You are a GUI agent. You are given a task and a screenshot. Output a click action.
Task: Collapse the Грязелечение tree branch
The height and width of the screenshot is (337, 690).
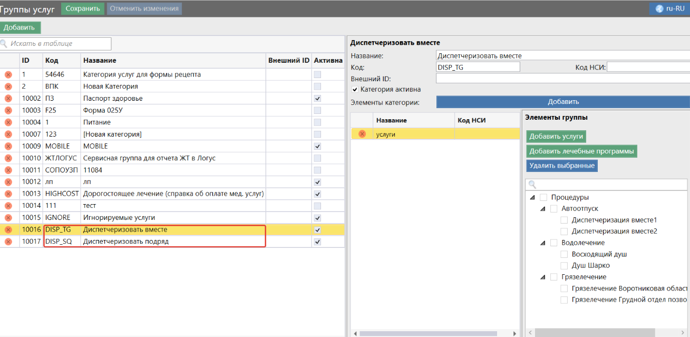coord(542,277)
